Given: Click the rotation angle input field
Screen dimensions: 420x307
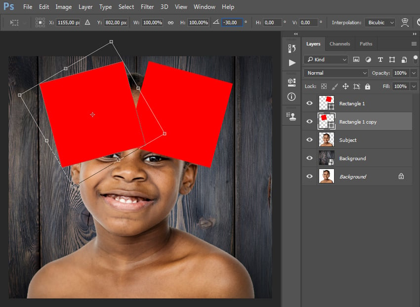Looking at the screenshot, I should tap(232, 23).
